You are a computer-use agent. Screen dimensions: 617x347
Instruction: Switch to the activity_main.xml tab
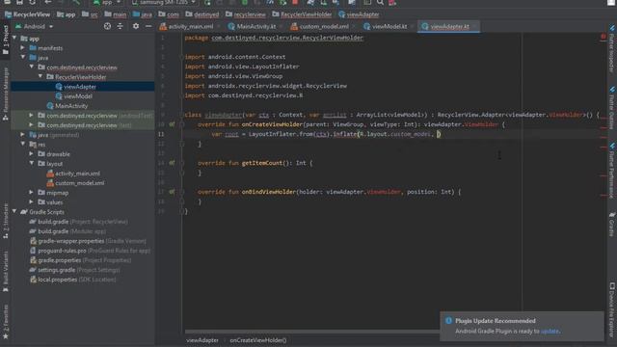point(187,26)
